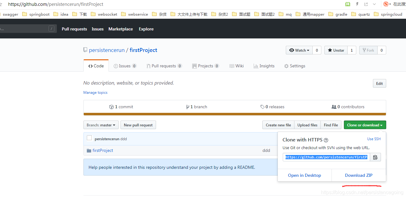Switch to the Wiki tab
The width and height of the screenshot is (406, 198).
pos(237,66)
